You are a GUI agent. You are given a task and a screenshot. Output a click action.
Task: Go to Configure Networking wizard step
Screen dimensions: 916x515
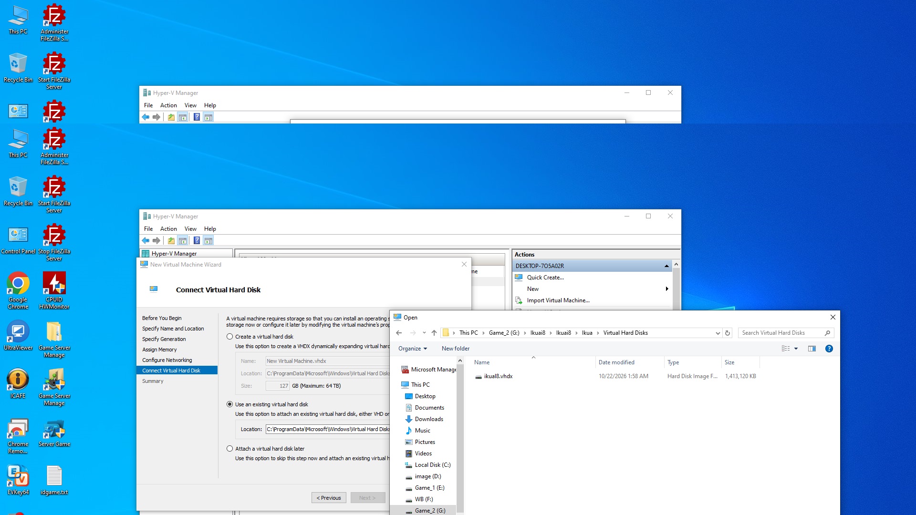[x=167, y=360]
